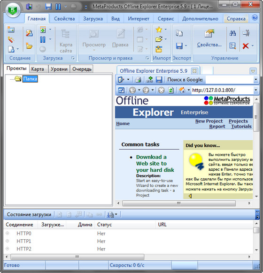Viewport: 263px width, 273px height.
Task: Click the yellow briefcase icon in Импорт group
Action: pos(159,49)
